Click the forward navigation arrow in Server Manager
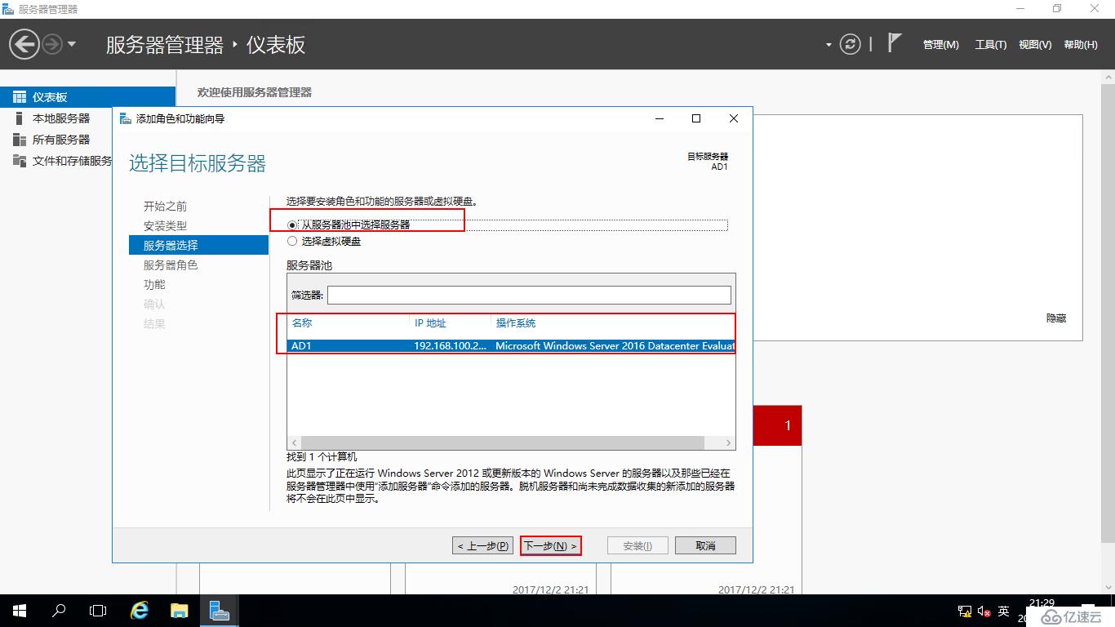1115x627 pixels. (x=51, y=44)
